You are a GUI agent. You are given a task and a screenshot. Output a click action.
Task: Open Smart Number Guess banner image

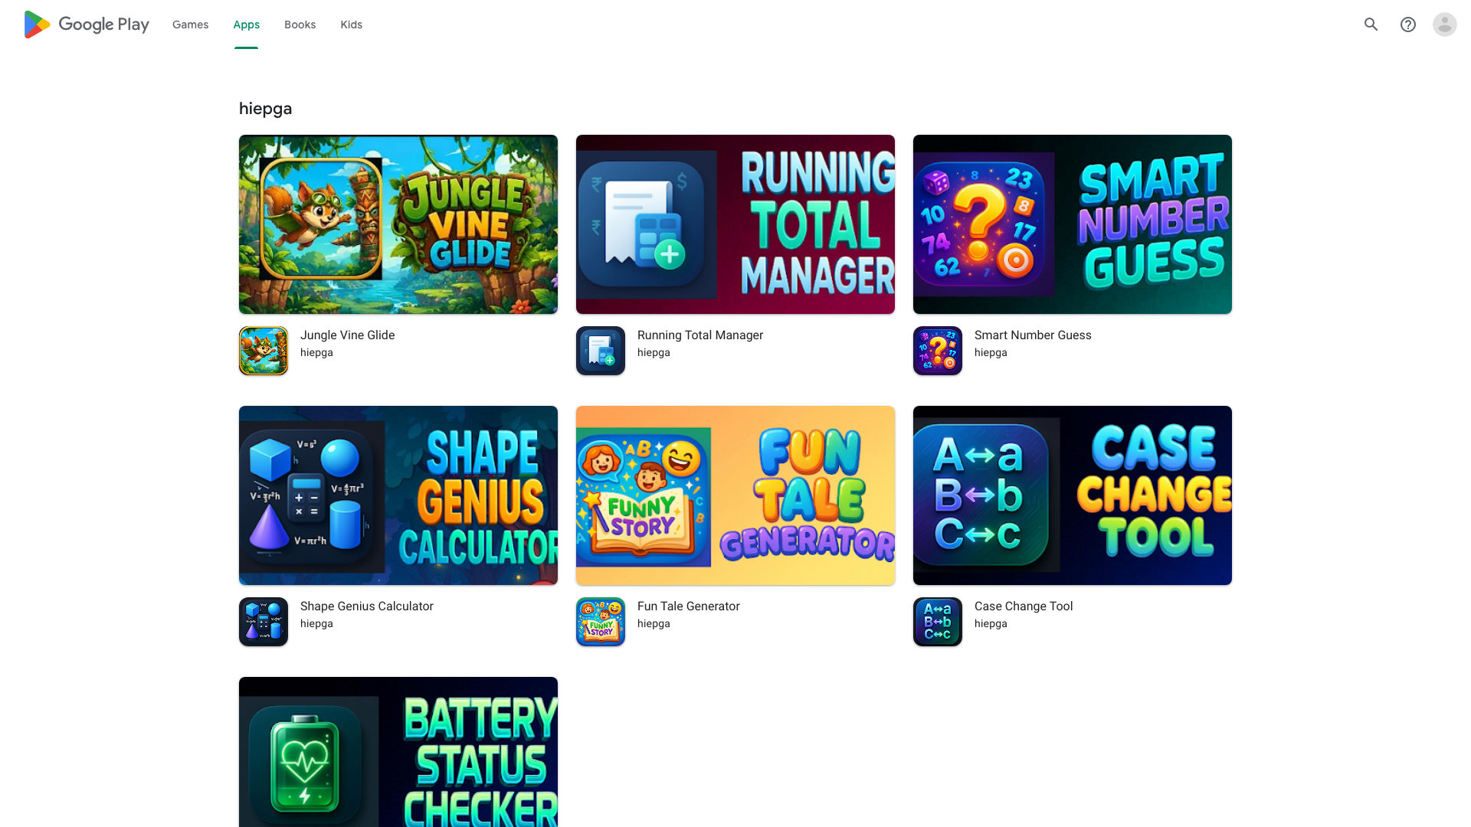(x=1073, y=224)
